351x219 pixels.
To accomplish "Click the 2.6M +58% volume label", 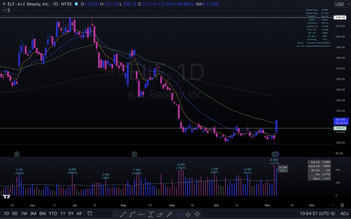I will 106,176.
